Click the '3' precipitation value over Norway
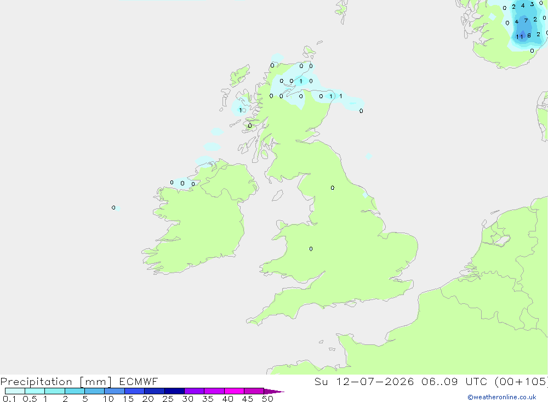This screenshot has height=402, width=548. pyautogui.click(x=532, y=4)
